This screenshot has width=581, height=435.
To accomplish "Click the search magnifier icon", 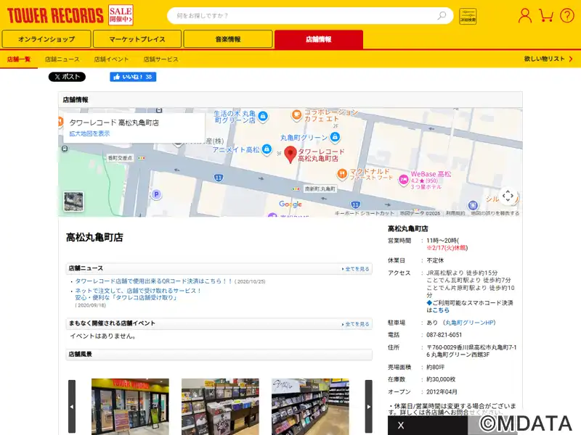I will pos(442,15).
